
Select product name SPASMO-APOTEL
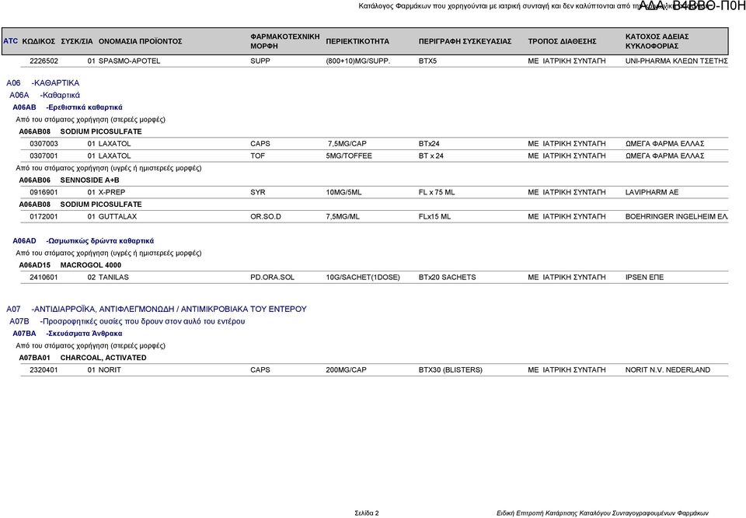[130, 61]
